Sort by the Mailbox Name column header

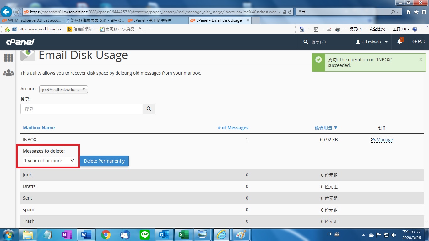pyautogui.click(x=39, y=128)
